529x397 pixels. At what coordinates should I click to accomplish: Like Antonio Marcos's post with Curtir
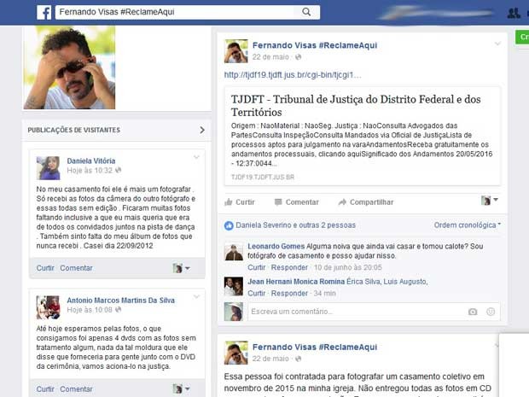coord(45,388)
